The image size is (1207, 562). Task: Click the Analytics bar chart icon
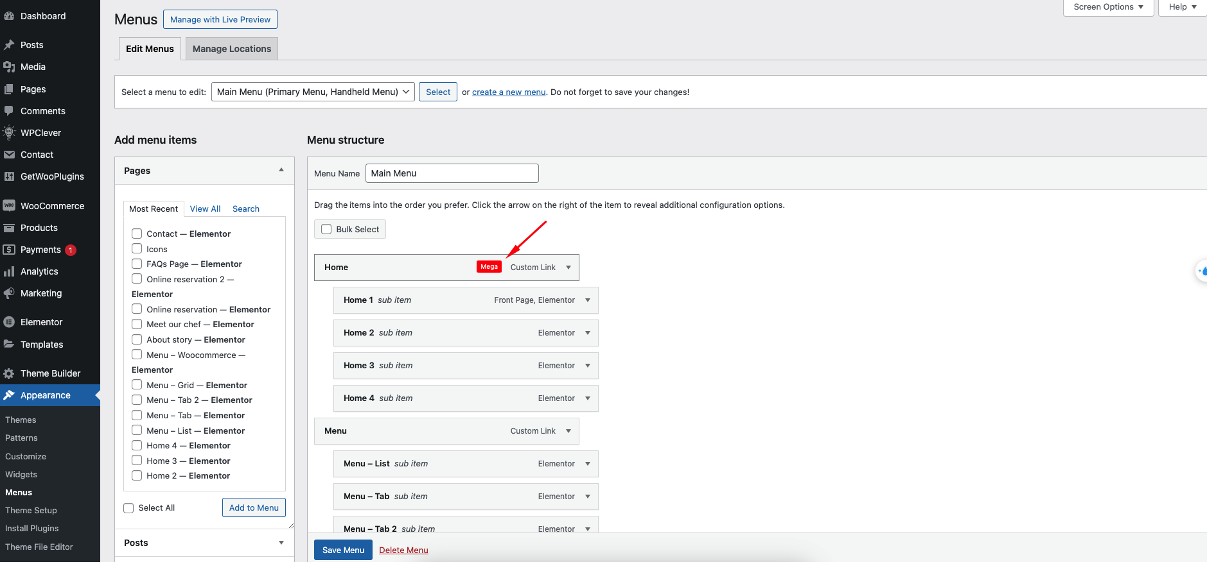coord(9,271)
